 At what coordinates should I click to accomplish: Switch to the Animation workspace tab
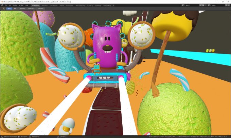[x=45, y=5]
